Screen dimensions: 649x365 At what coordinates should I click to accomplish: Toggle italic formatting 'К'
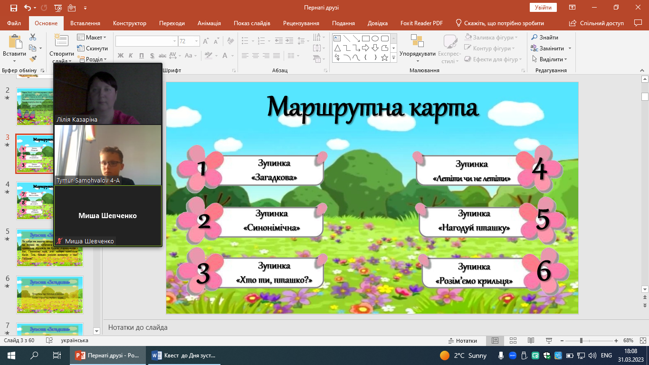pyautogui.click(x=132, y=56)
